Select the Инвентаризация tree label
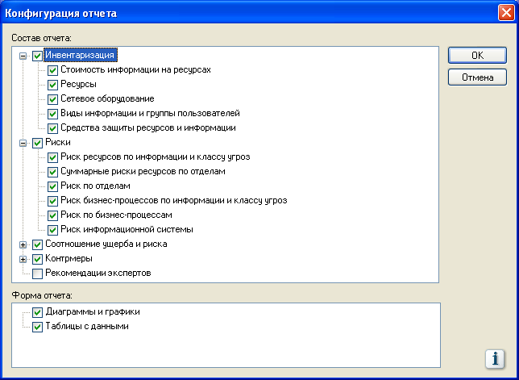Image resolution: width=519 pixels, height=380 pixels. click(x=80, y=55)
